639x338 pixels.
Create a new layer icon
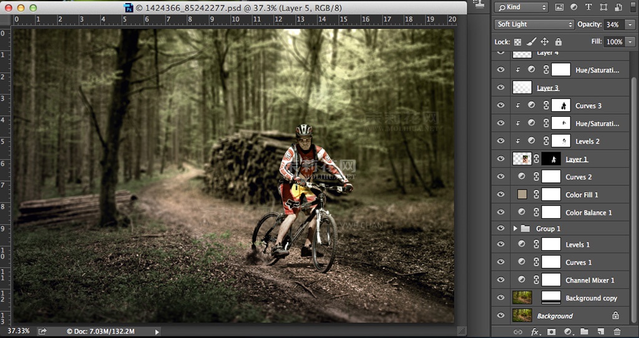click(601, 332)
